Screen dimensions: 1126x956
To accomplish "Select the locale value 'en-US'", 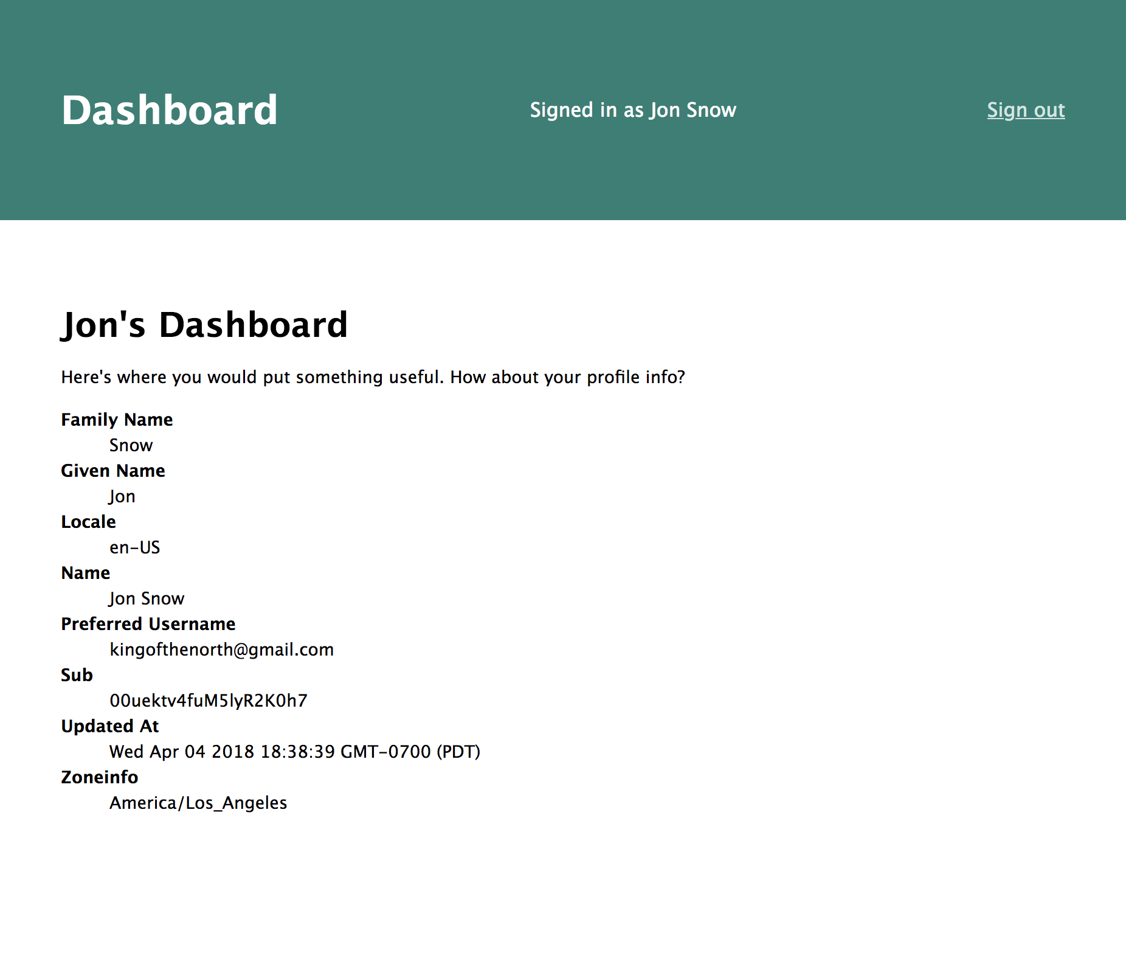I will point(134,547).
